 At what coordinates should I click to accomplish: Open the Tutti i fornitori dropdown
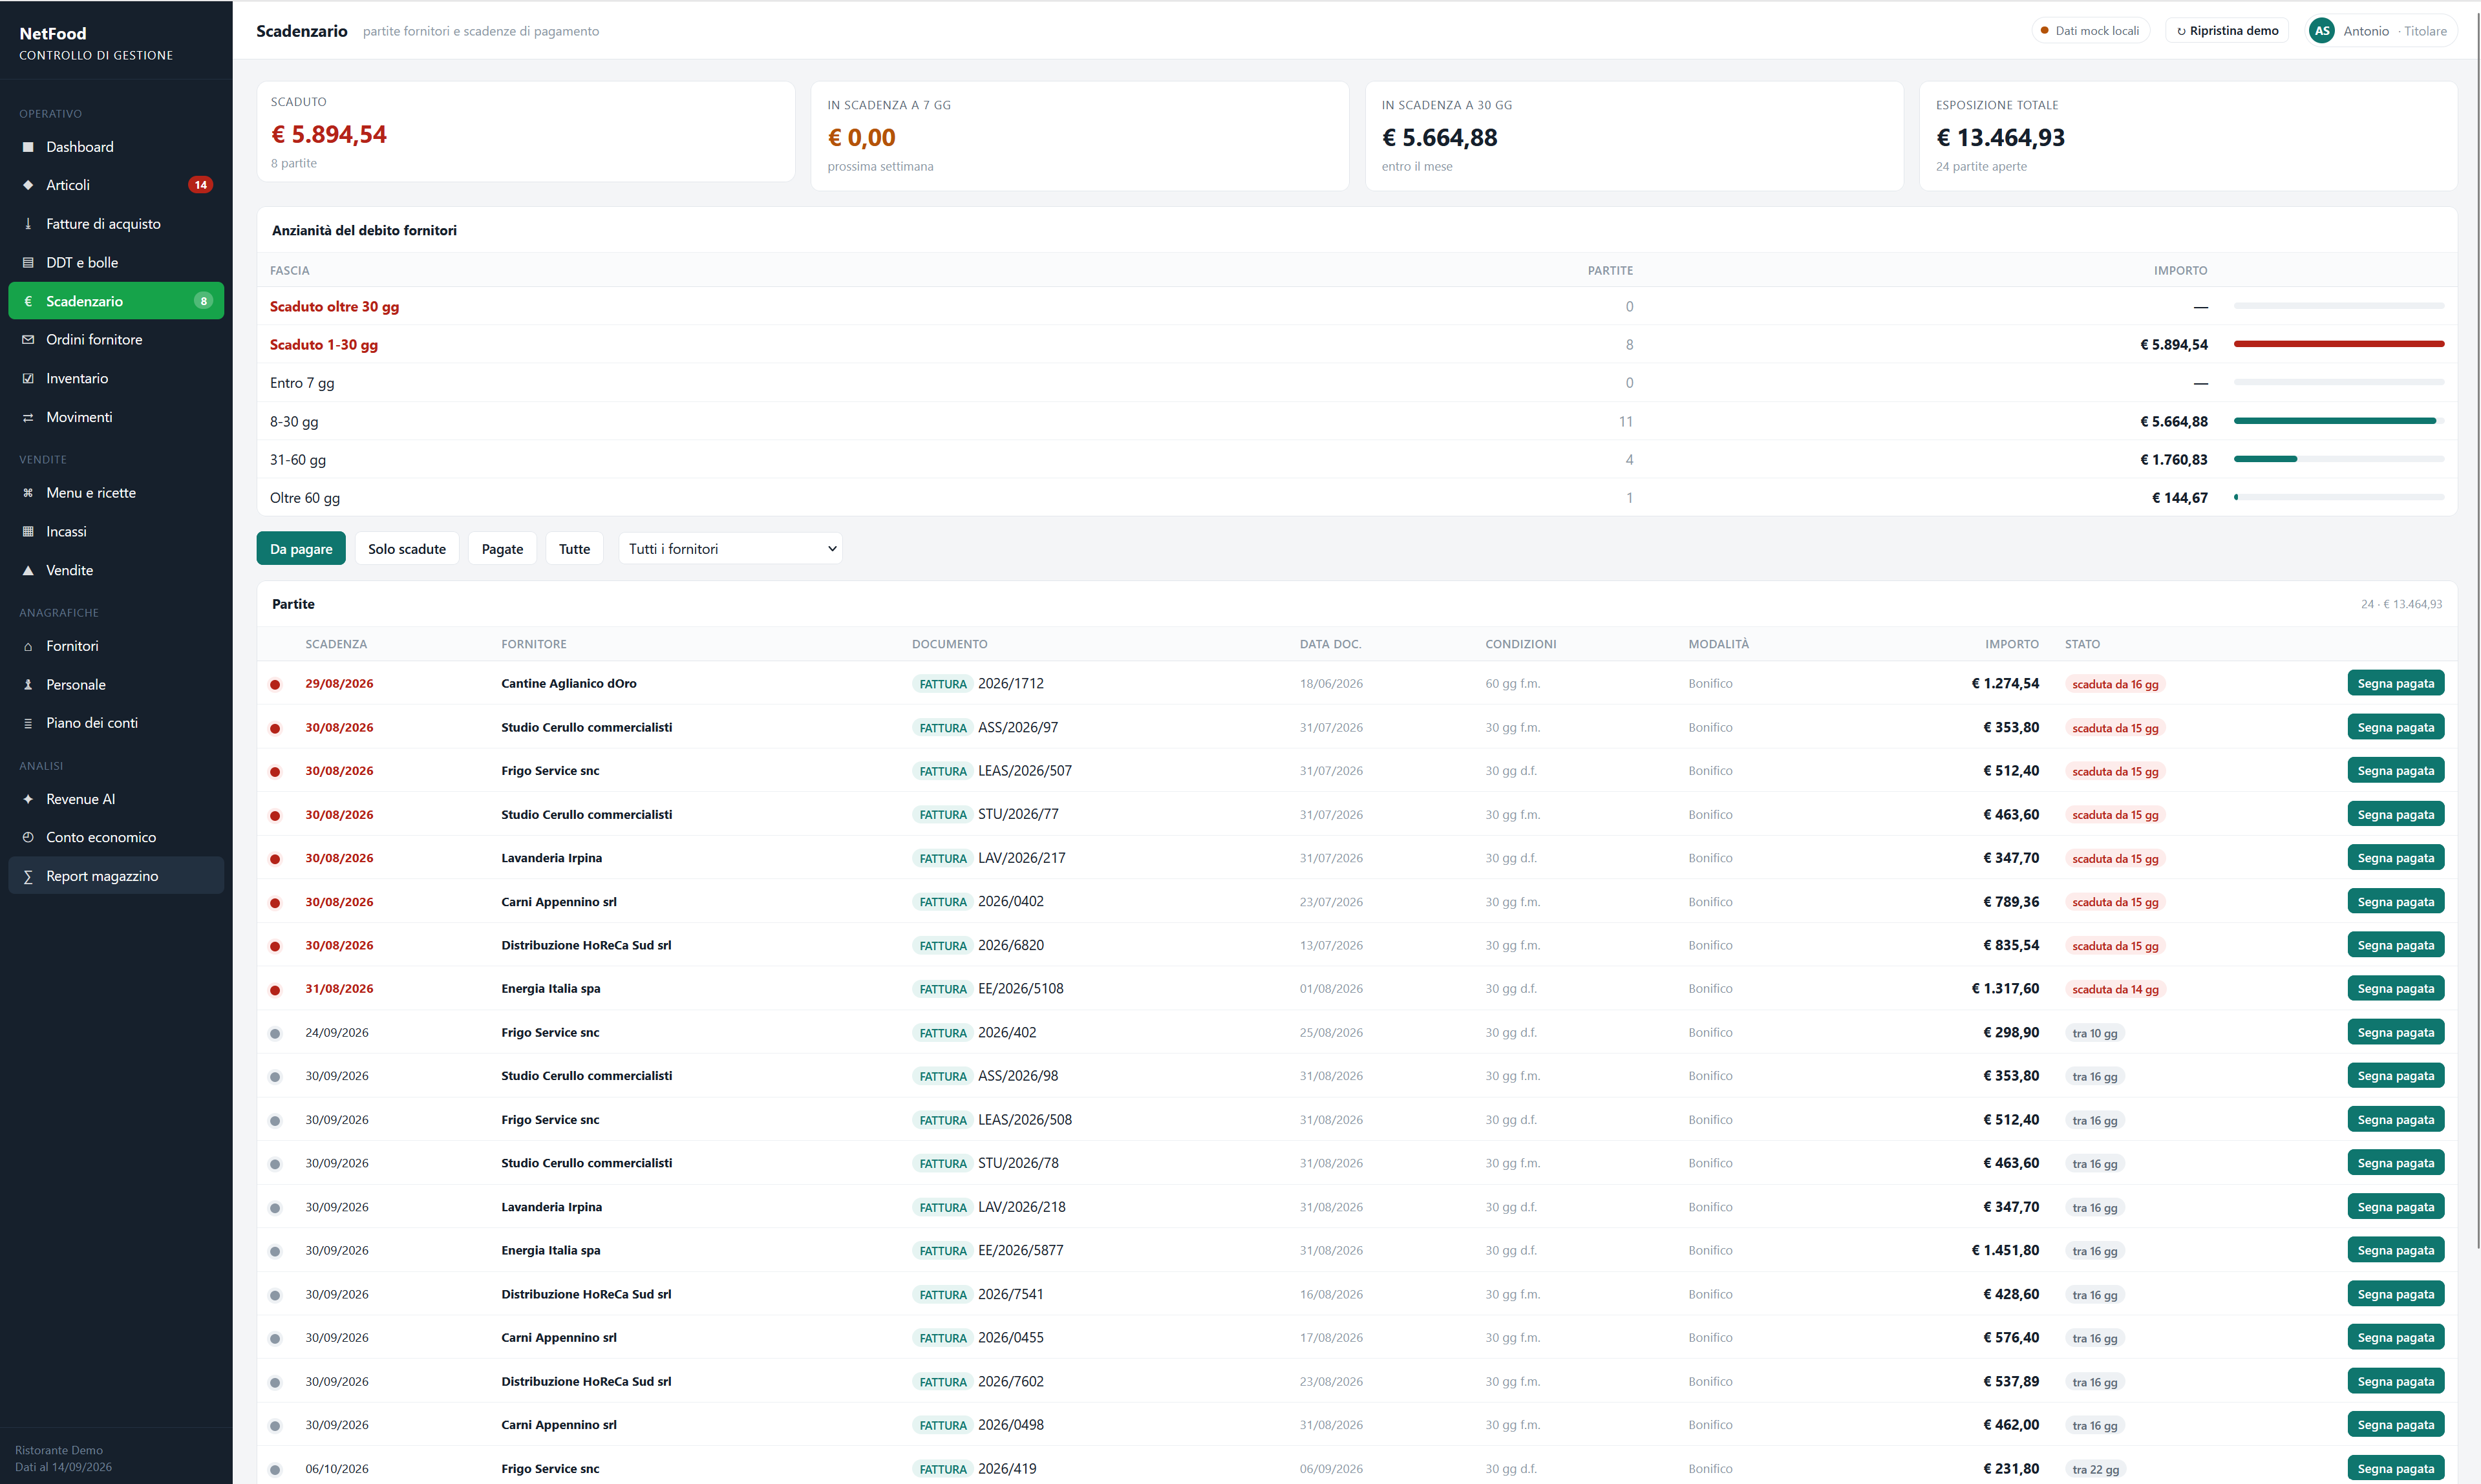tap(730, 548)
